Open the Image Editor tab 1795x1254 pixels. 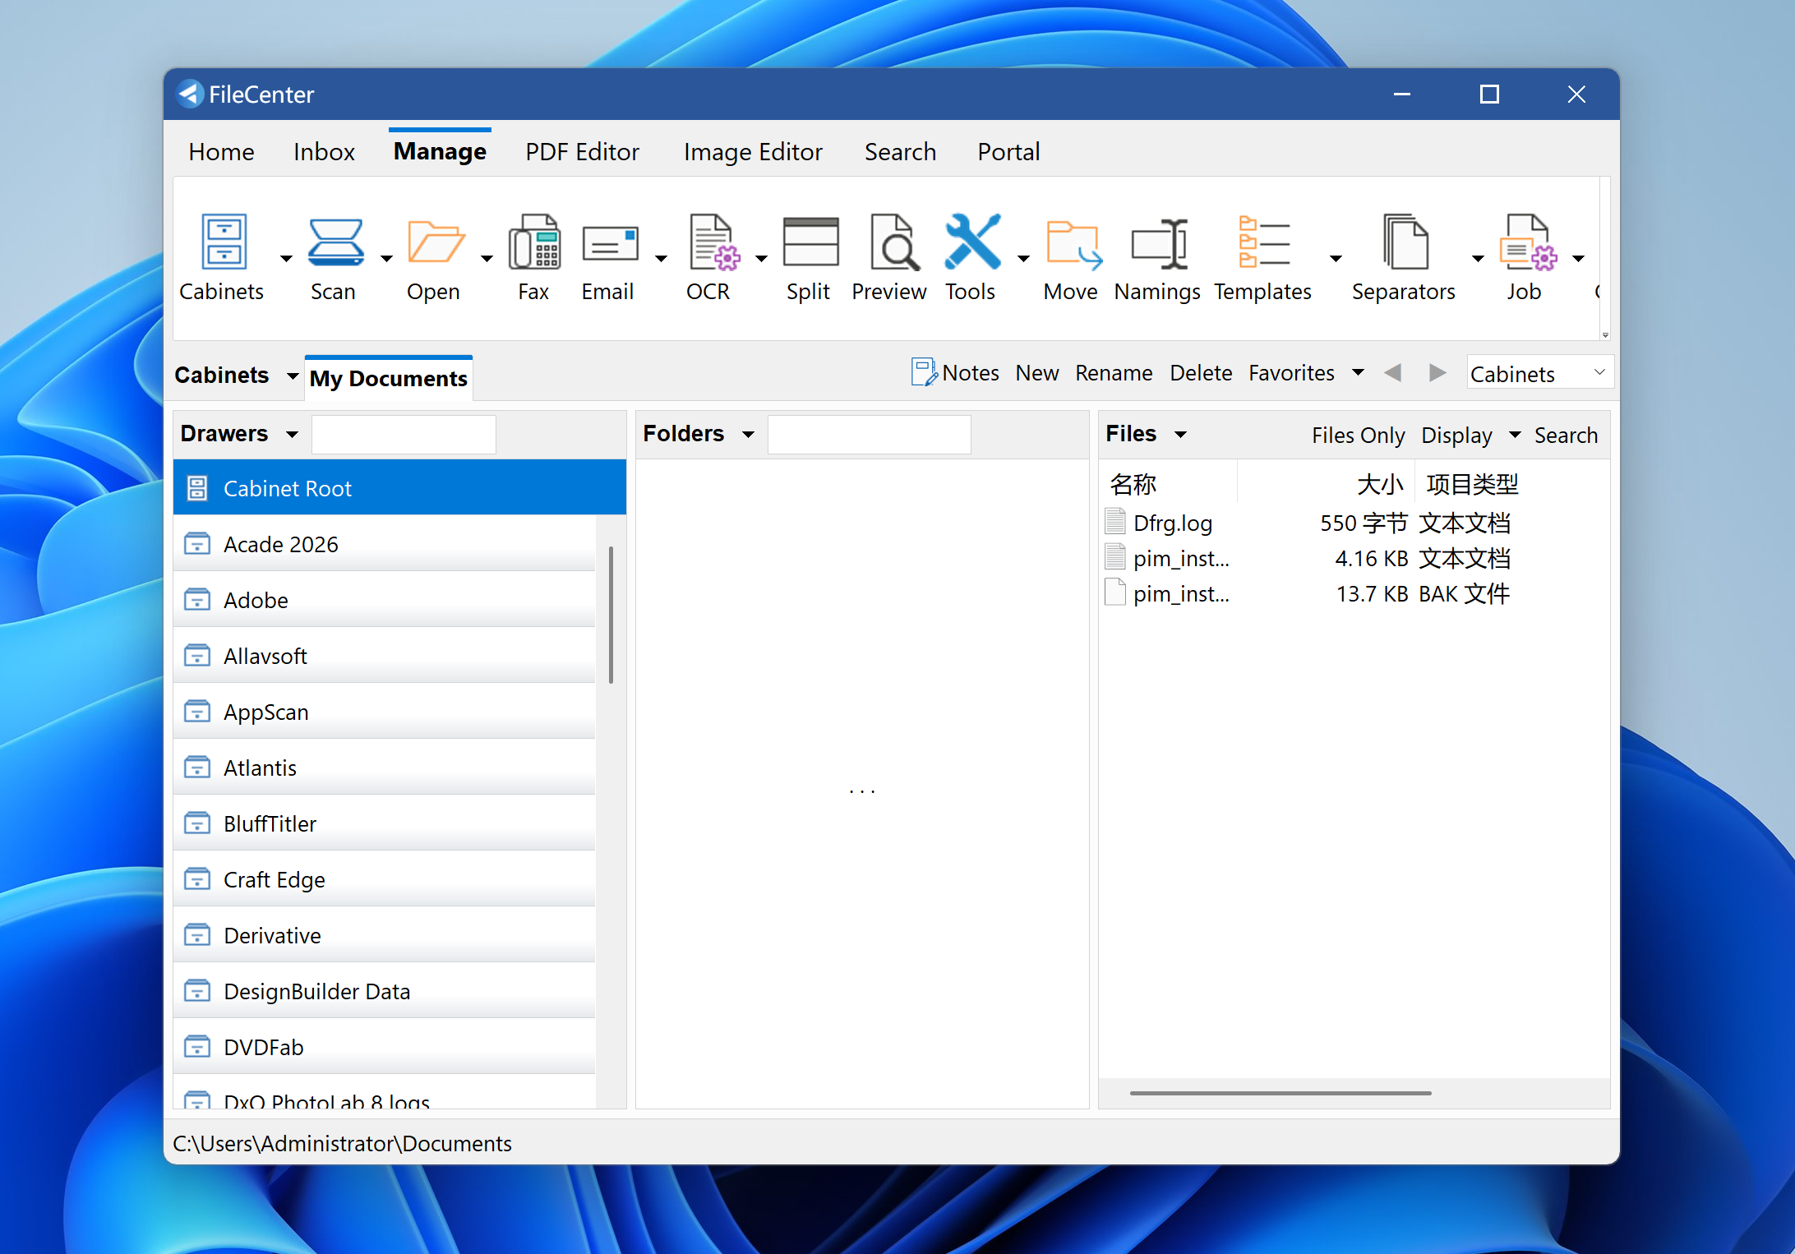752,152
